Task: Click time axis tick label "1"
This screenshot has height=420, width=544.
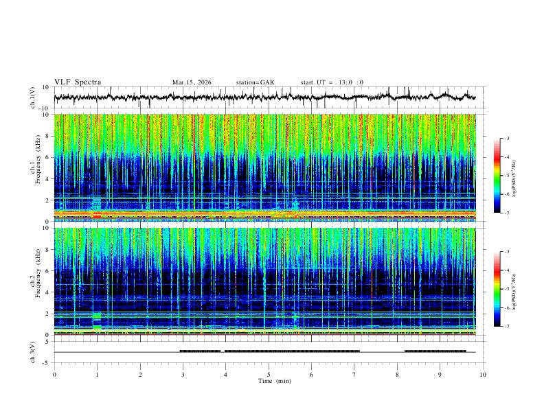Action: coord(97,375)
